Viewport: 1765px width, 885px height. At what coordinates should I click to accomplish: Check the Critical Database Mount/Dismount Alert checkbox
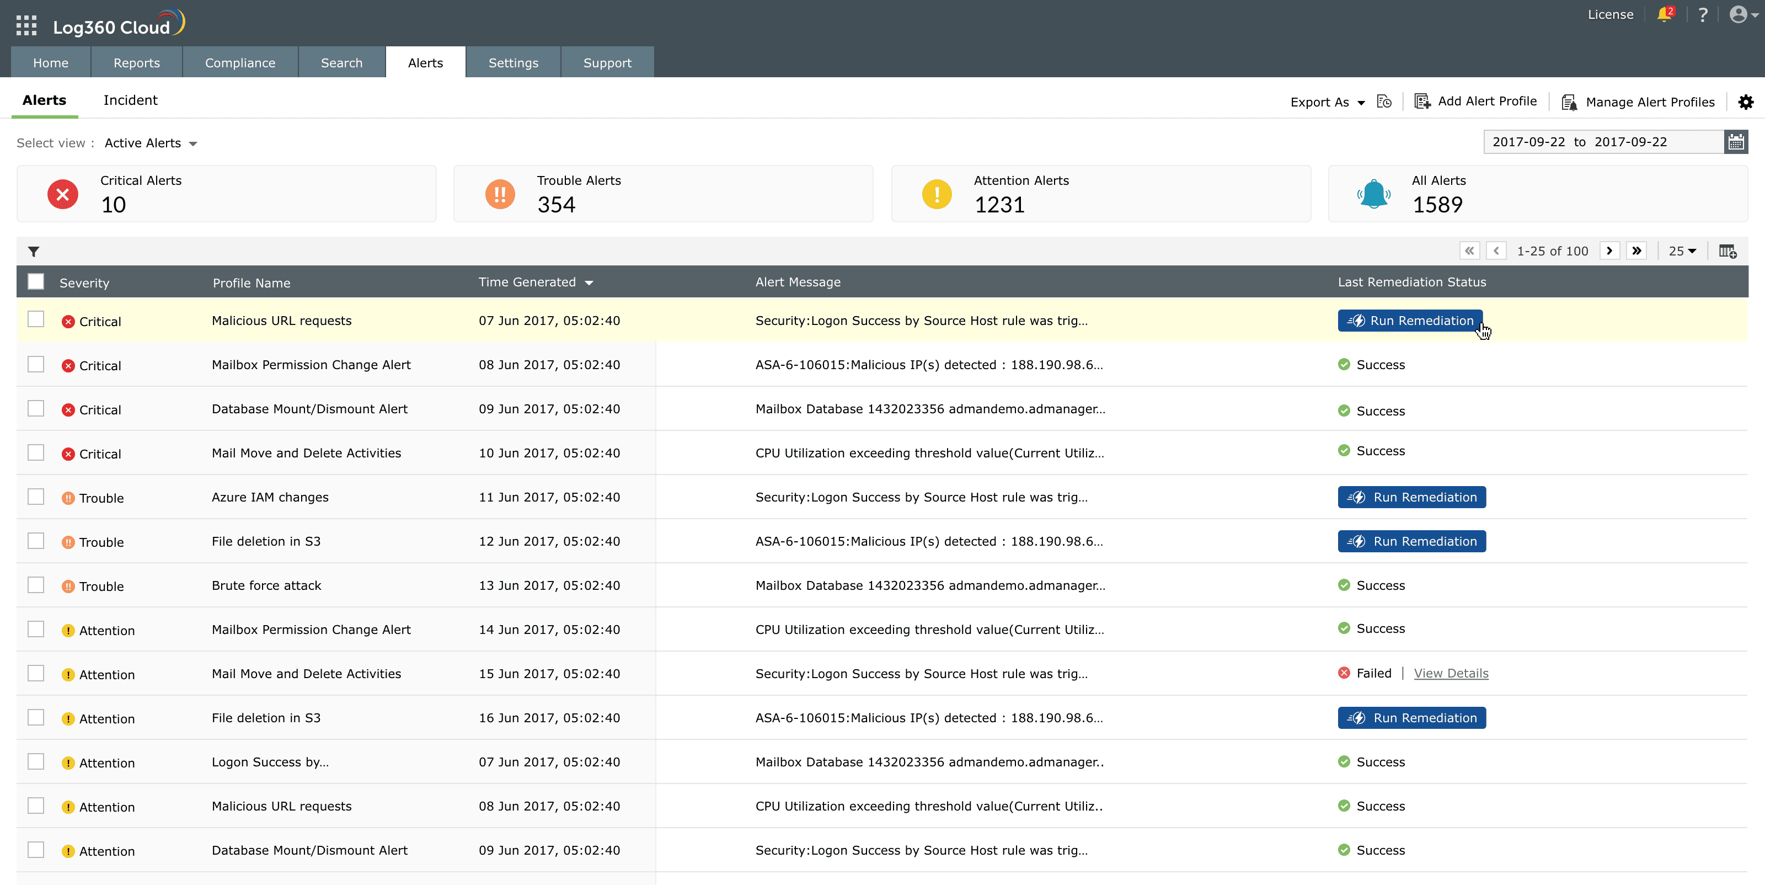[x=36, y=408]
